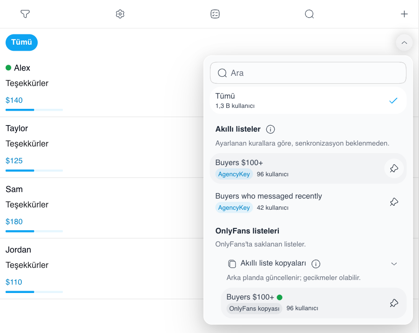Collapse the list dropdown with chevron-up button
Viewport: 419px width, 333px height.
pyautogui.click(x=404, y=42)
